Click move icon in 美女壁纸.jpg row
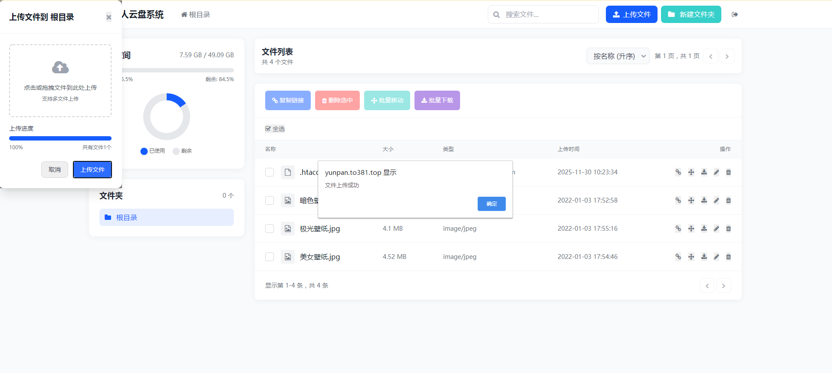Image resolution: width=832 pixels, height=373 pixels. click(691, 257)
